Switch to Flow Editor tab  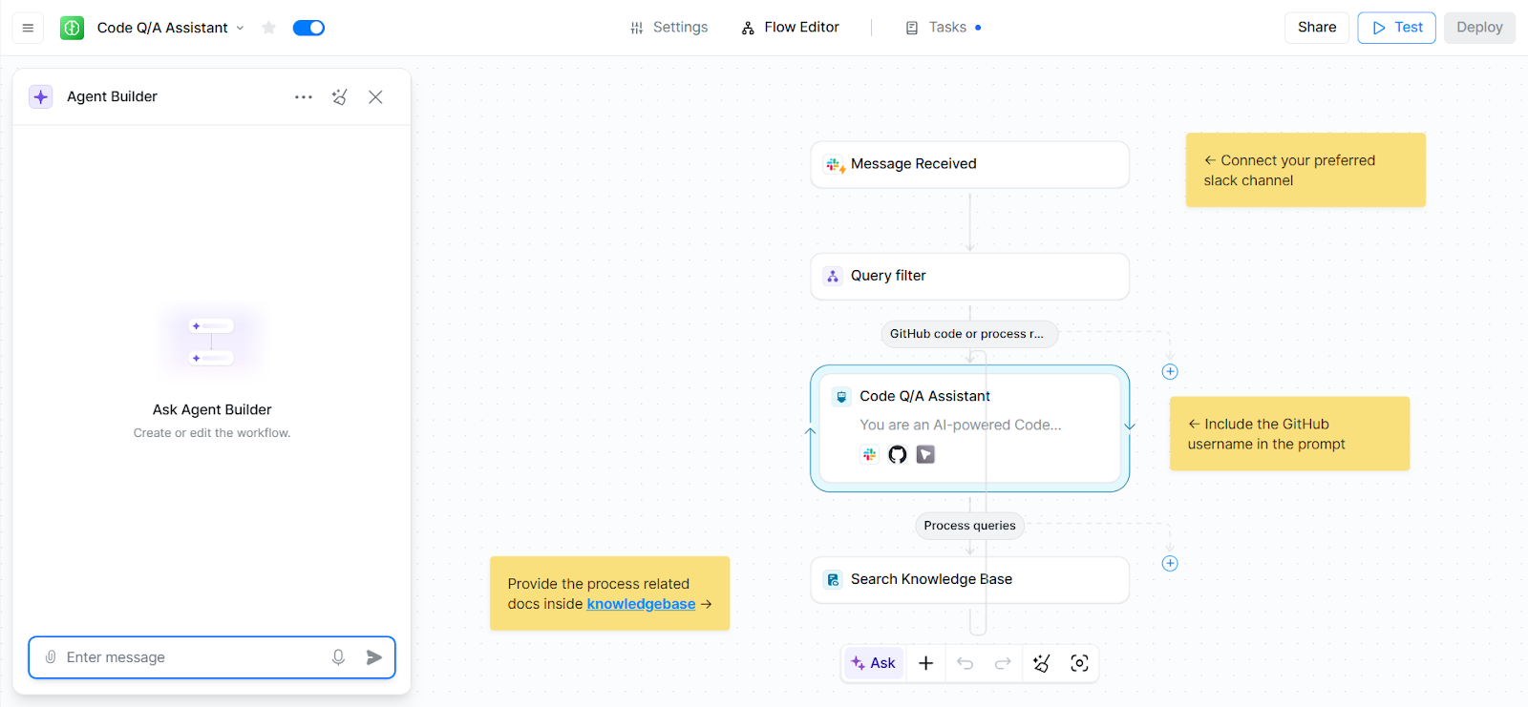(x=791, y=28)
